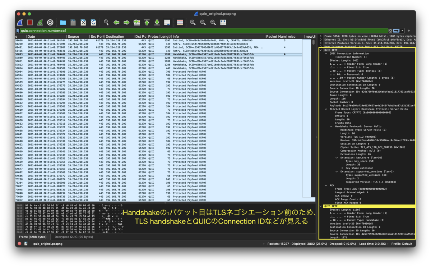Collapse QUIC Connection information node

click(x=326, y=54)
